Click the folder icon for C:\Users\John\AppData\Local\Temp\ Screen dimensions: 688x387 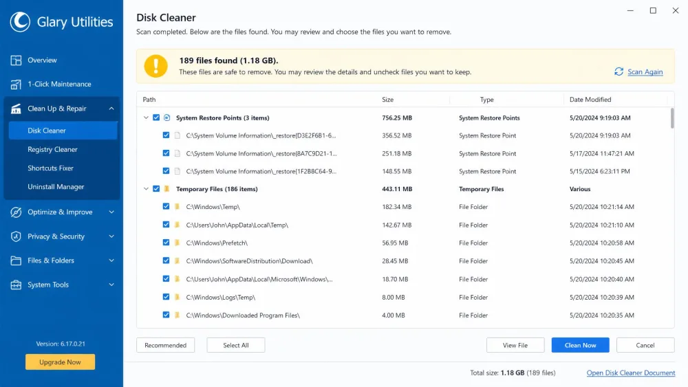coord(178,225)
